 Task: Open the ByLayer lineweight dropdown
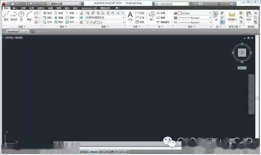click(195, 17)
